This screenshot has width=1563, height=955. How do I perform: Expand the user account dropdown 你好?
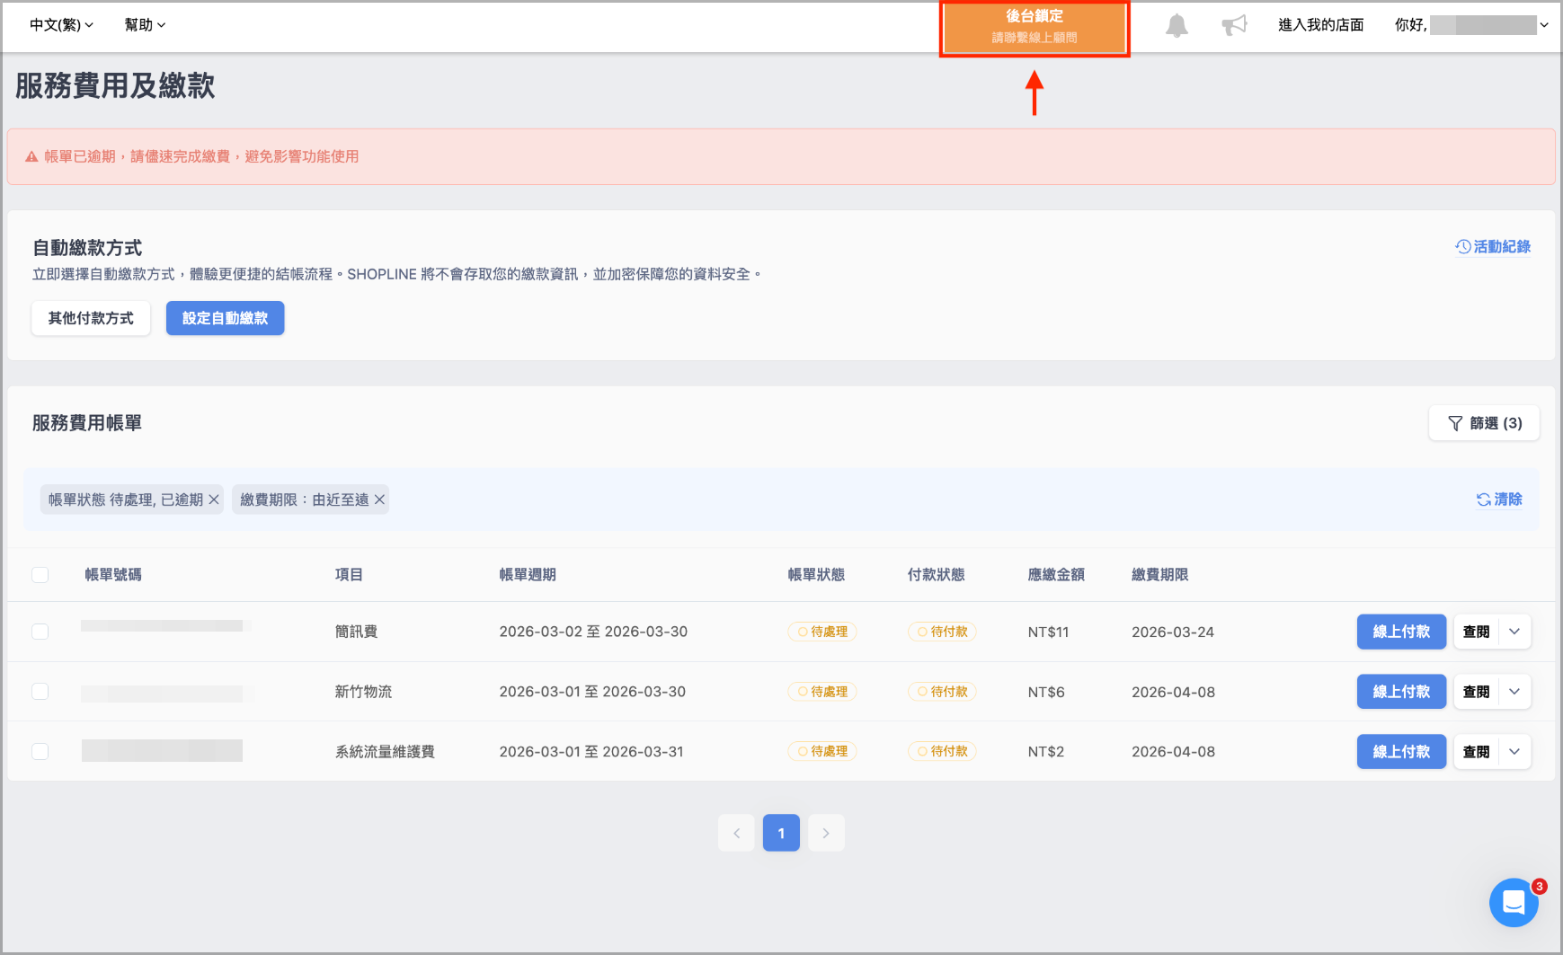pyautogui.click(x=1471, y=25)
